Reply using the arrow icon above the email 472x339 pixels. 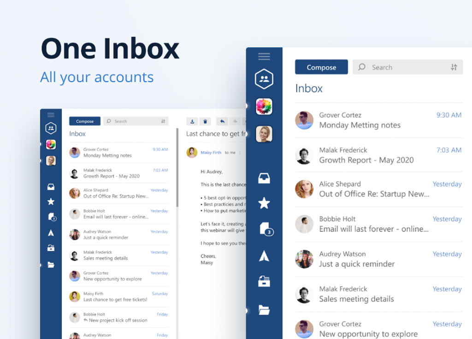click(222, 121)
